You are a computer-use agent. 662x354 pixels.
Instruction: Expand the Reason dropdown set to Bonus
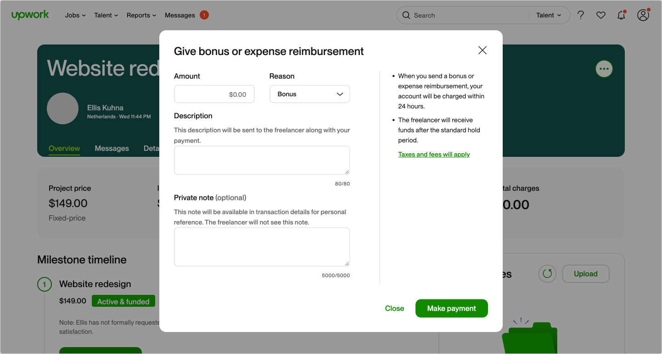coord(309,94)
